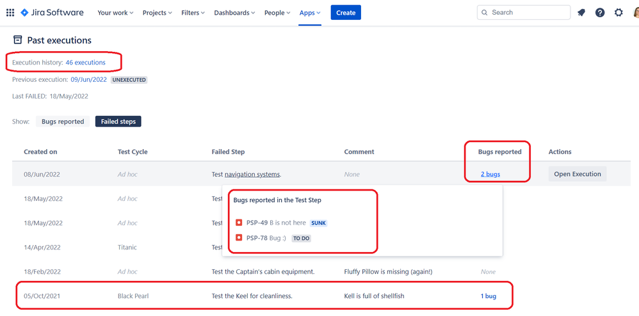Expand the Your work dropdown
The width and height of the screenshot is (639, 316).
(115, 13)
